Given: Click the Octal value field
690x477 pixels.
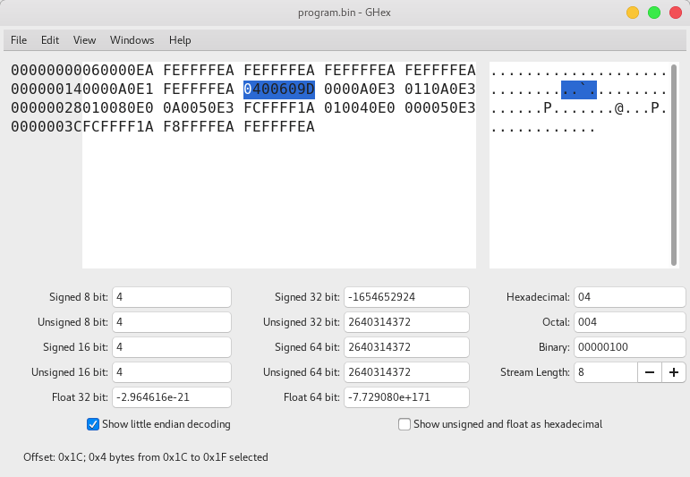Looking at the screenshot, I should (630, 322).
